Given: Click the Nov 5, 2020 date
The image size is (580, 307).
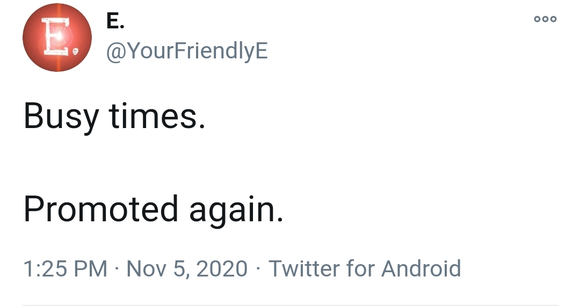Looking at the screenshot, I should (x=187, y=268).
